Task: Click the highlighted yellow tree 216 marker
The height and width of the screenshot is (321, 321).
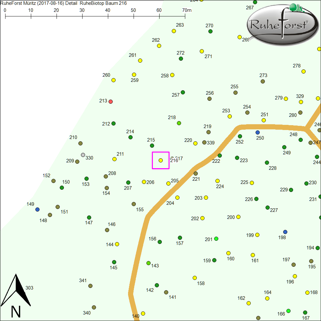Action: (x=160, y=160)
